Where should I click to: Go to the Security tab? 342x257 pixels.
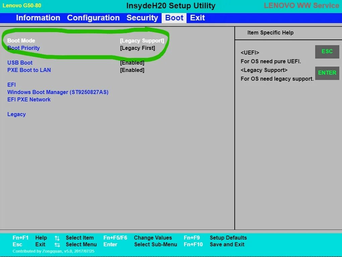(142, 18)
